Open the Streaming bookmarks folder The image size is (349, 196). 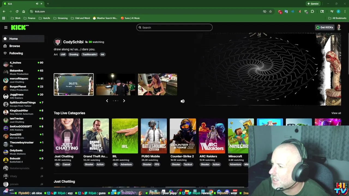click(61, 18)
